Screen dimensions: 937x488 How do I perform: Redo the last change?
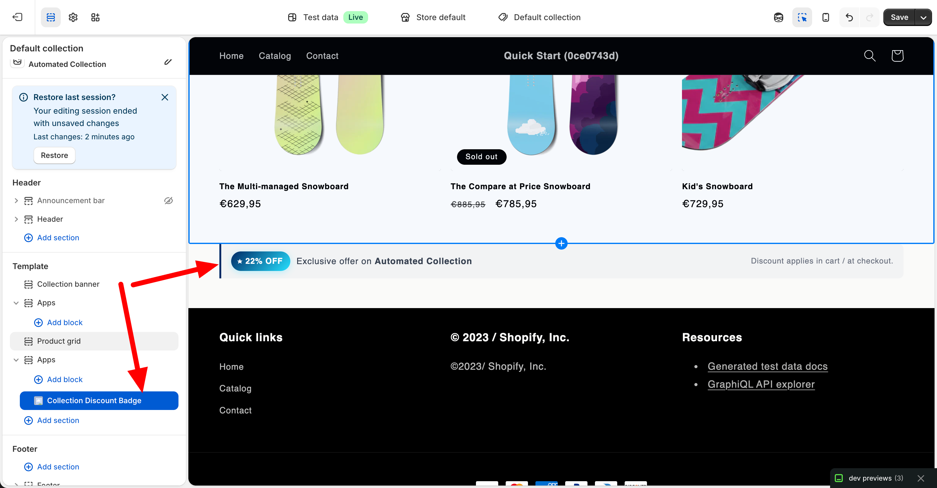click(x=870, y=17)
